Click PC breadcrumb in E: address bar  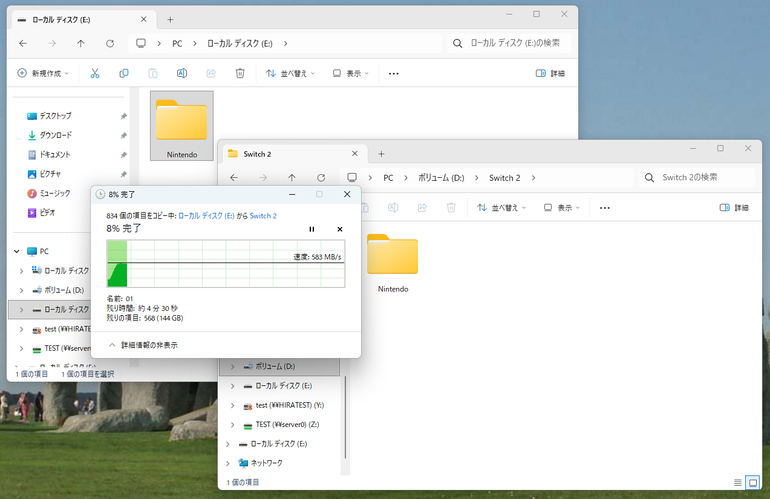tap(177, 44)
